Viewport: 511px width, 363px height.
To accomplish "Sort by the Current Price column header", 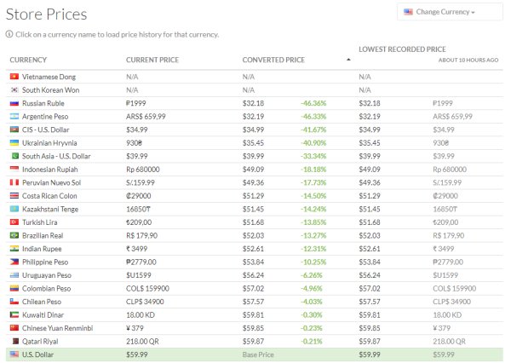I will click(x=152, y=60).
